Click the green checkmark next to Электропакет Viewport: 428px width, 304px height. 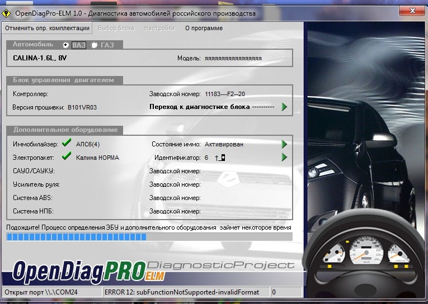point(67,156)
